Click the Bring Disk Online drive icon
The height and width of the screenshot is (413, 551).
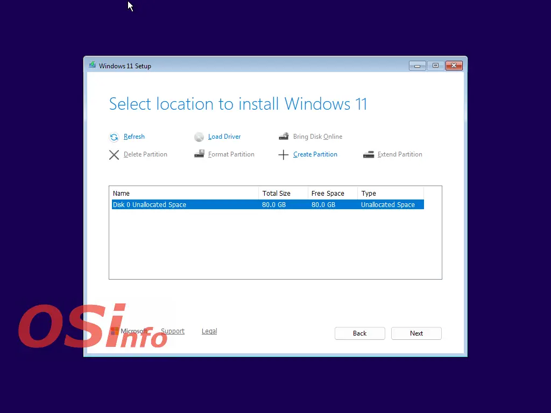pyautogui.click(x=284, y=137)
